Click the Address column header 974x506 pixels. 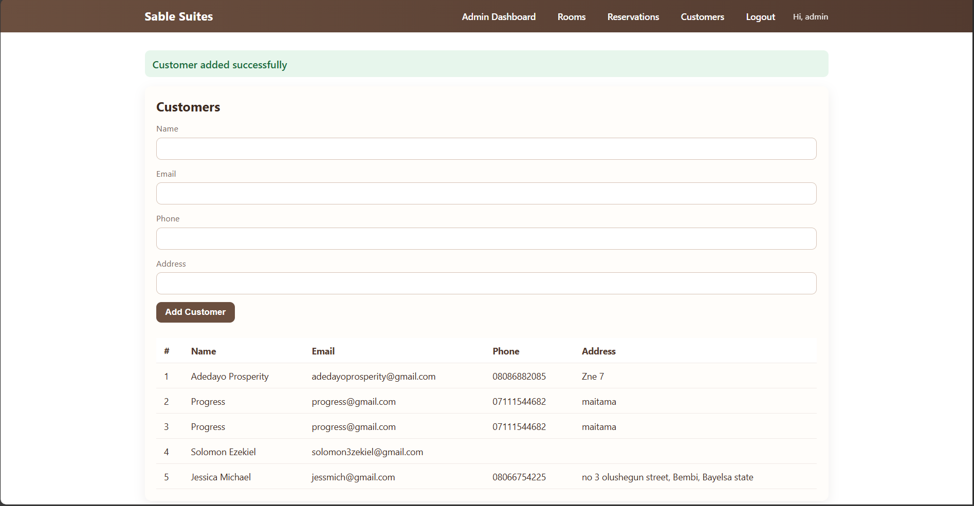(598, 351)
